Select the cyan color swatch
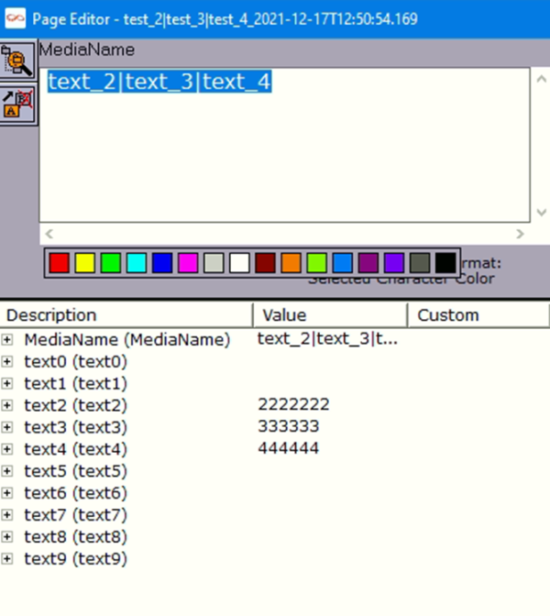The image size is (550, 616). pos(137,263)
